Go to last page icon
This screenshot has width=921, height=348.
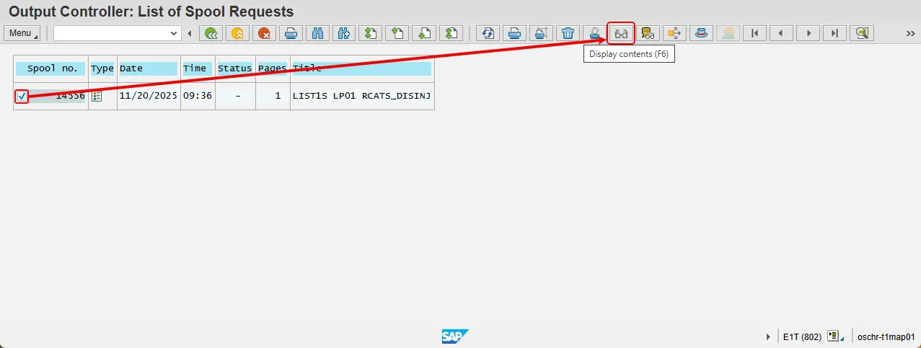tap(450, 33)
